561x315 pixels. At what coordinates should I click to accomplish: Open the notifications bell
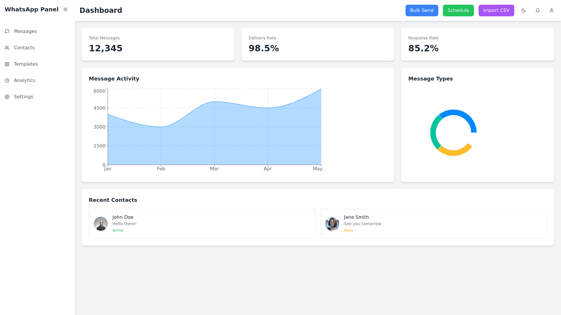point(537,10)
